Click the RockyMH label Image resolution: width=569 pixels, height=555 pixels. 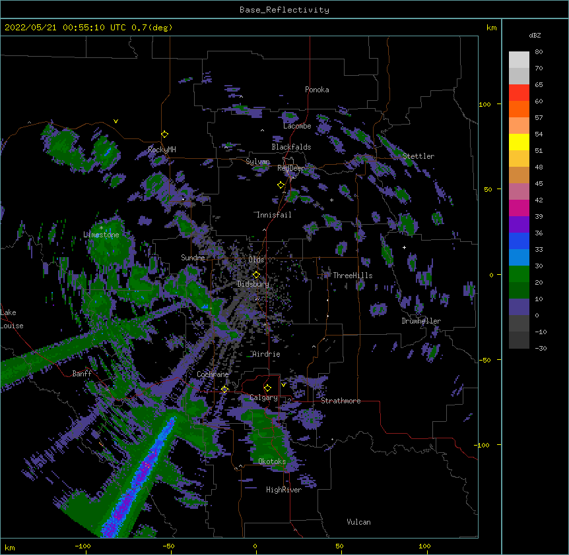162,150
